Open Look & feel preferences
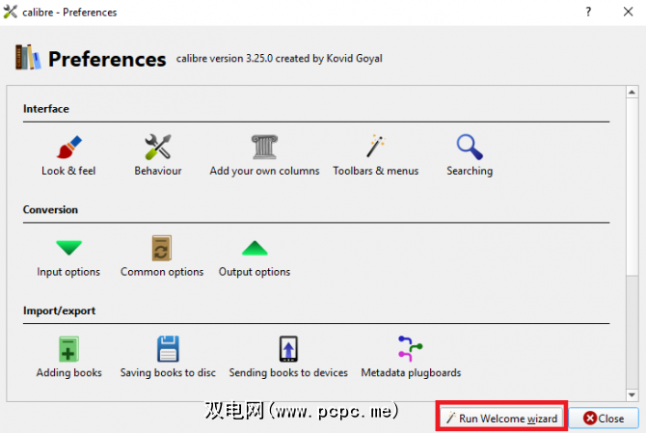Image resolution: width=646 pixels, height=433 pixels. [68, 155]
